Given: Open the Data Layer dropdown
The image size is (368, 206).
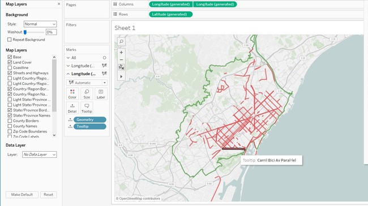Looking at the screenshot, I should click(x=40, y=154).
